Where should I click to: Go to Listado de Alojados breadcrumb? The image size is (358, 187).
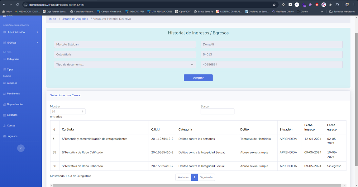point(74,19)
